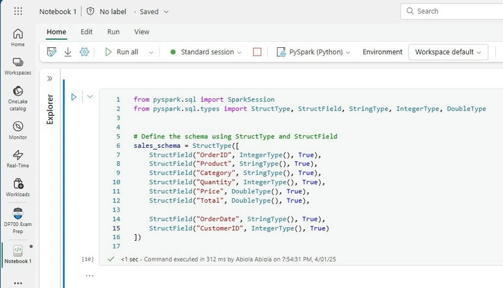503x288 pixels.
Task: Click the download notebook icon
Action: point(67,52)
